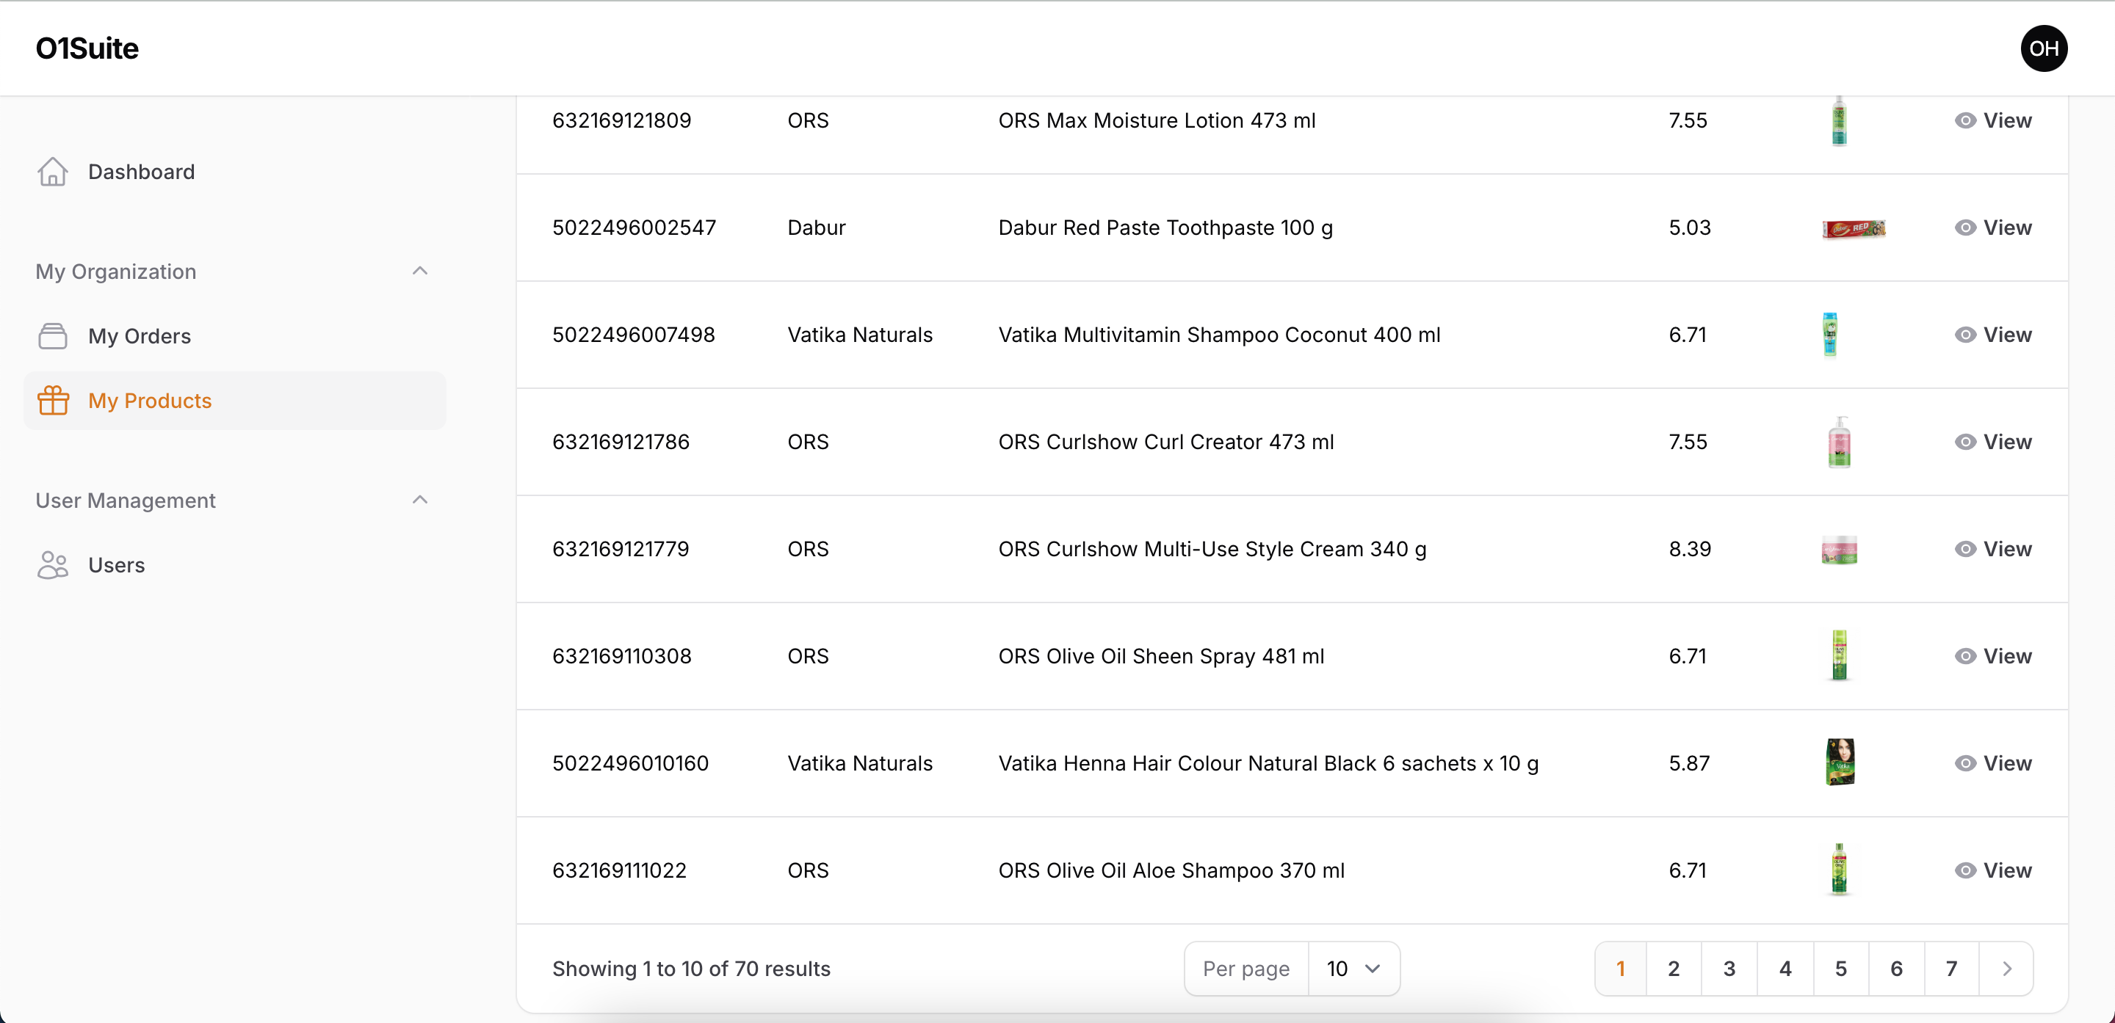Click Showing 1 to 10 of 70 results

point(691,969)
